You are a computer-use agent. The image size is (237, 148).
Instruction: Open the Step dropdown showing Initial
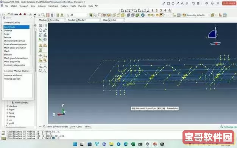[117, 20]
